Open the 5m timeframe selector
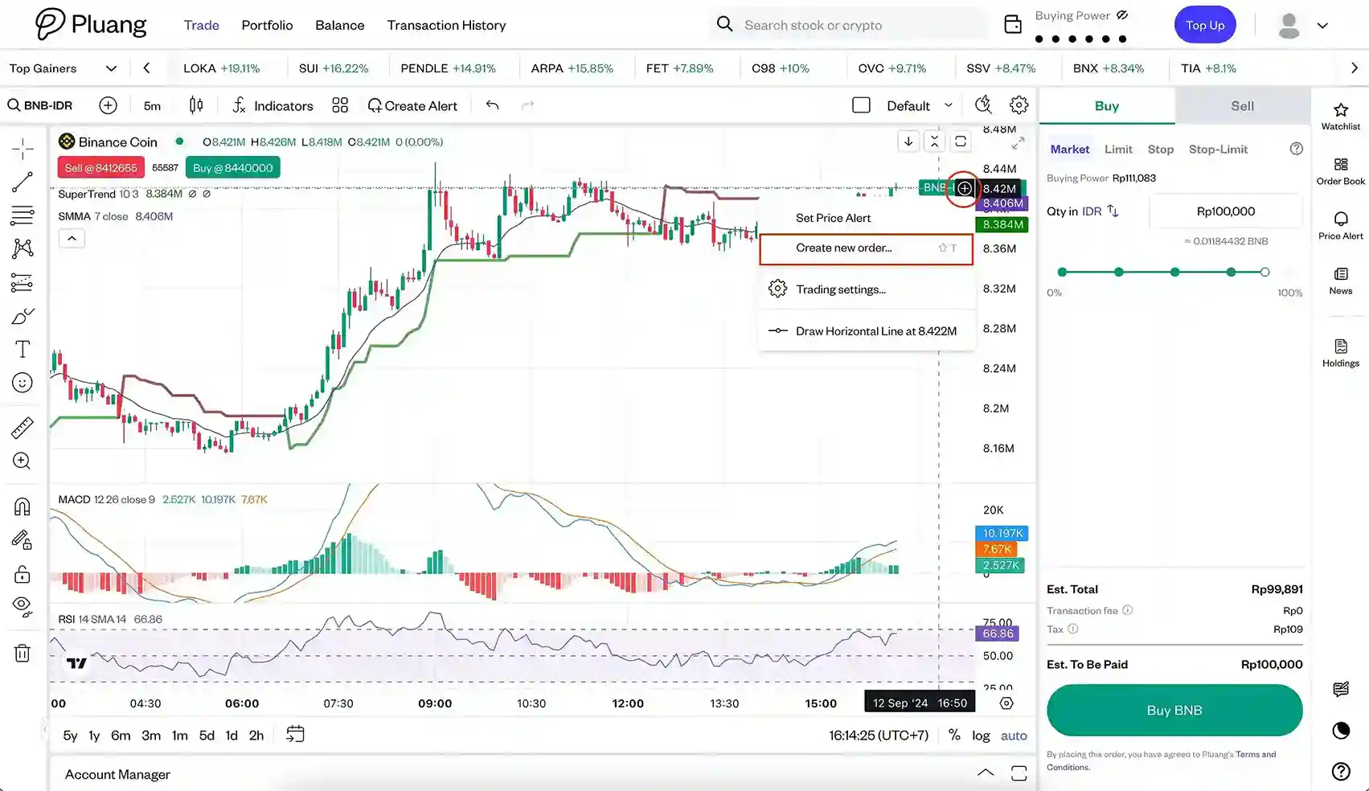The image size is (1369, 791). [x=152, y=105]
